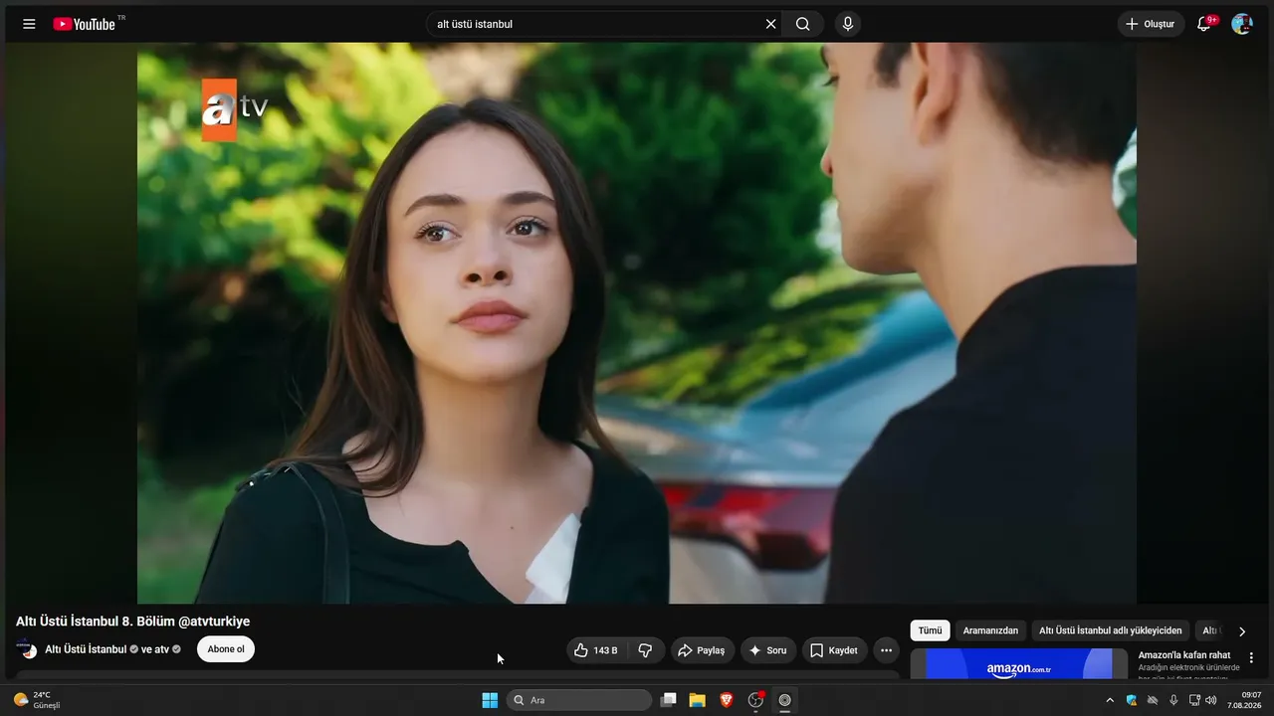The height and width of the screenshot is (716, 1274).
Task: Open the Amazon'la kafan rahat ad title
Action: (x=1184, y=655)
